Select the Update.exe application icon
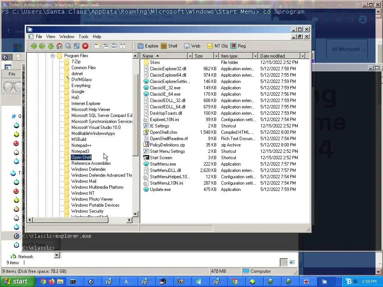The width and height of the screenshot is (383, 287). tap(146, 189)
